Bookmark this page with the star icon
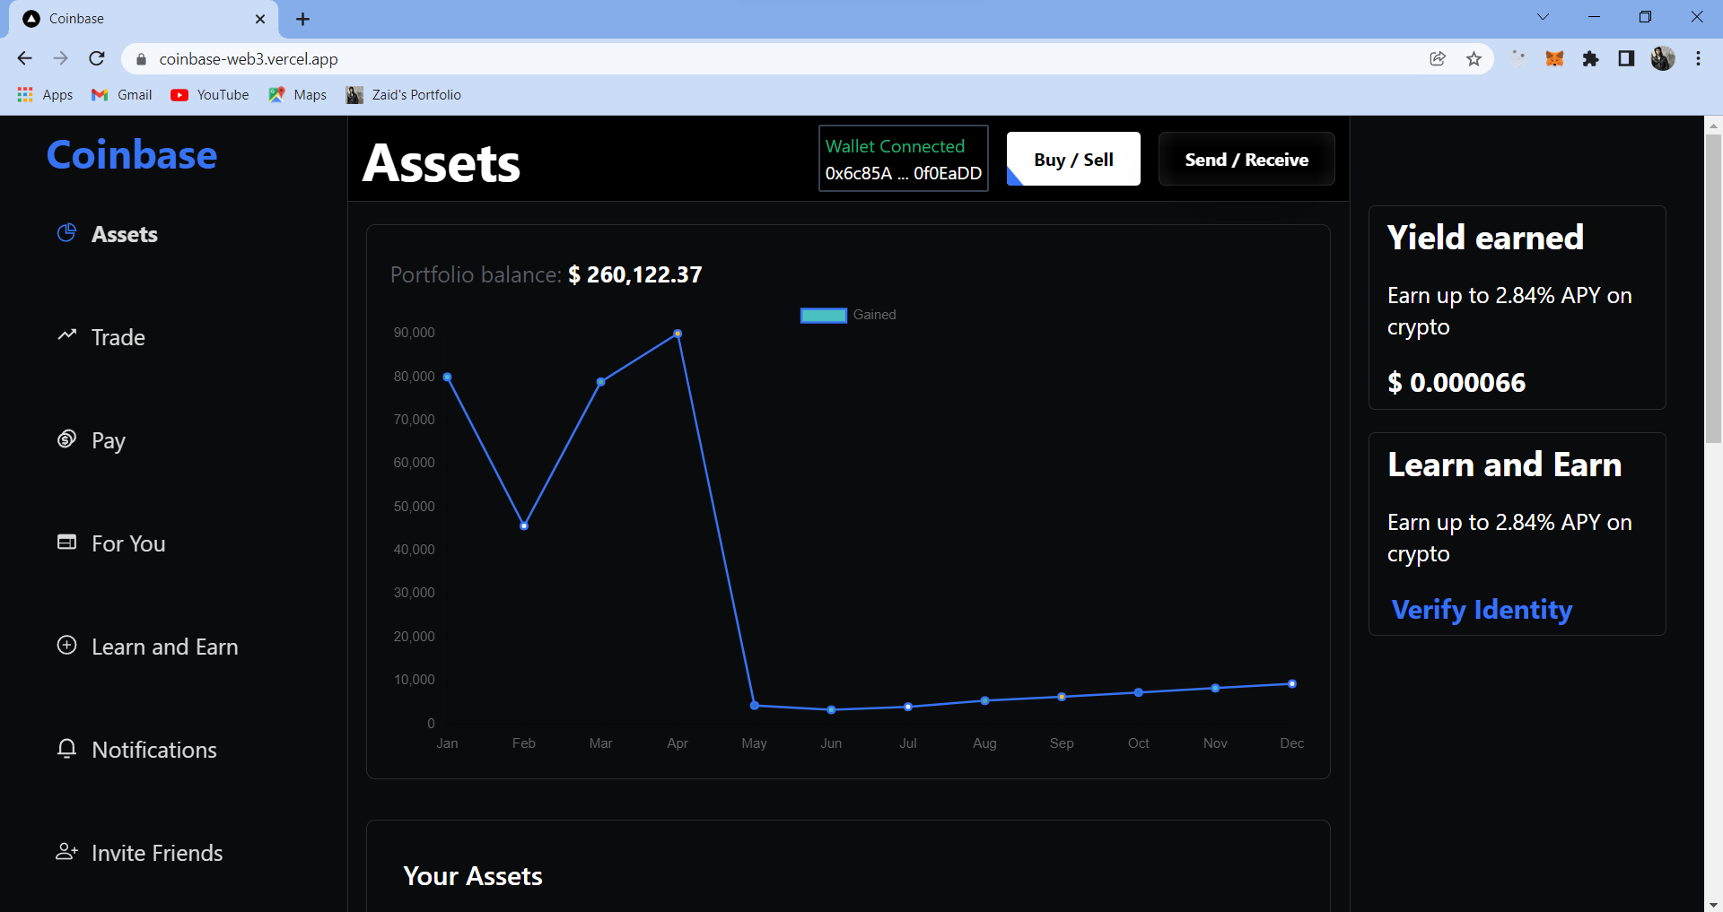 [x=1474, y=58]
